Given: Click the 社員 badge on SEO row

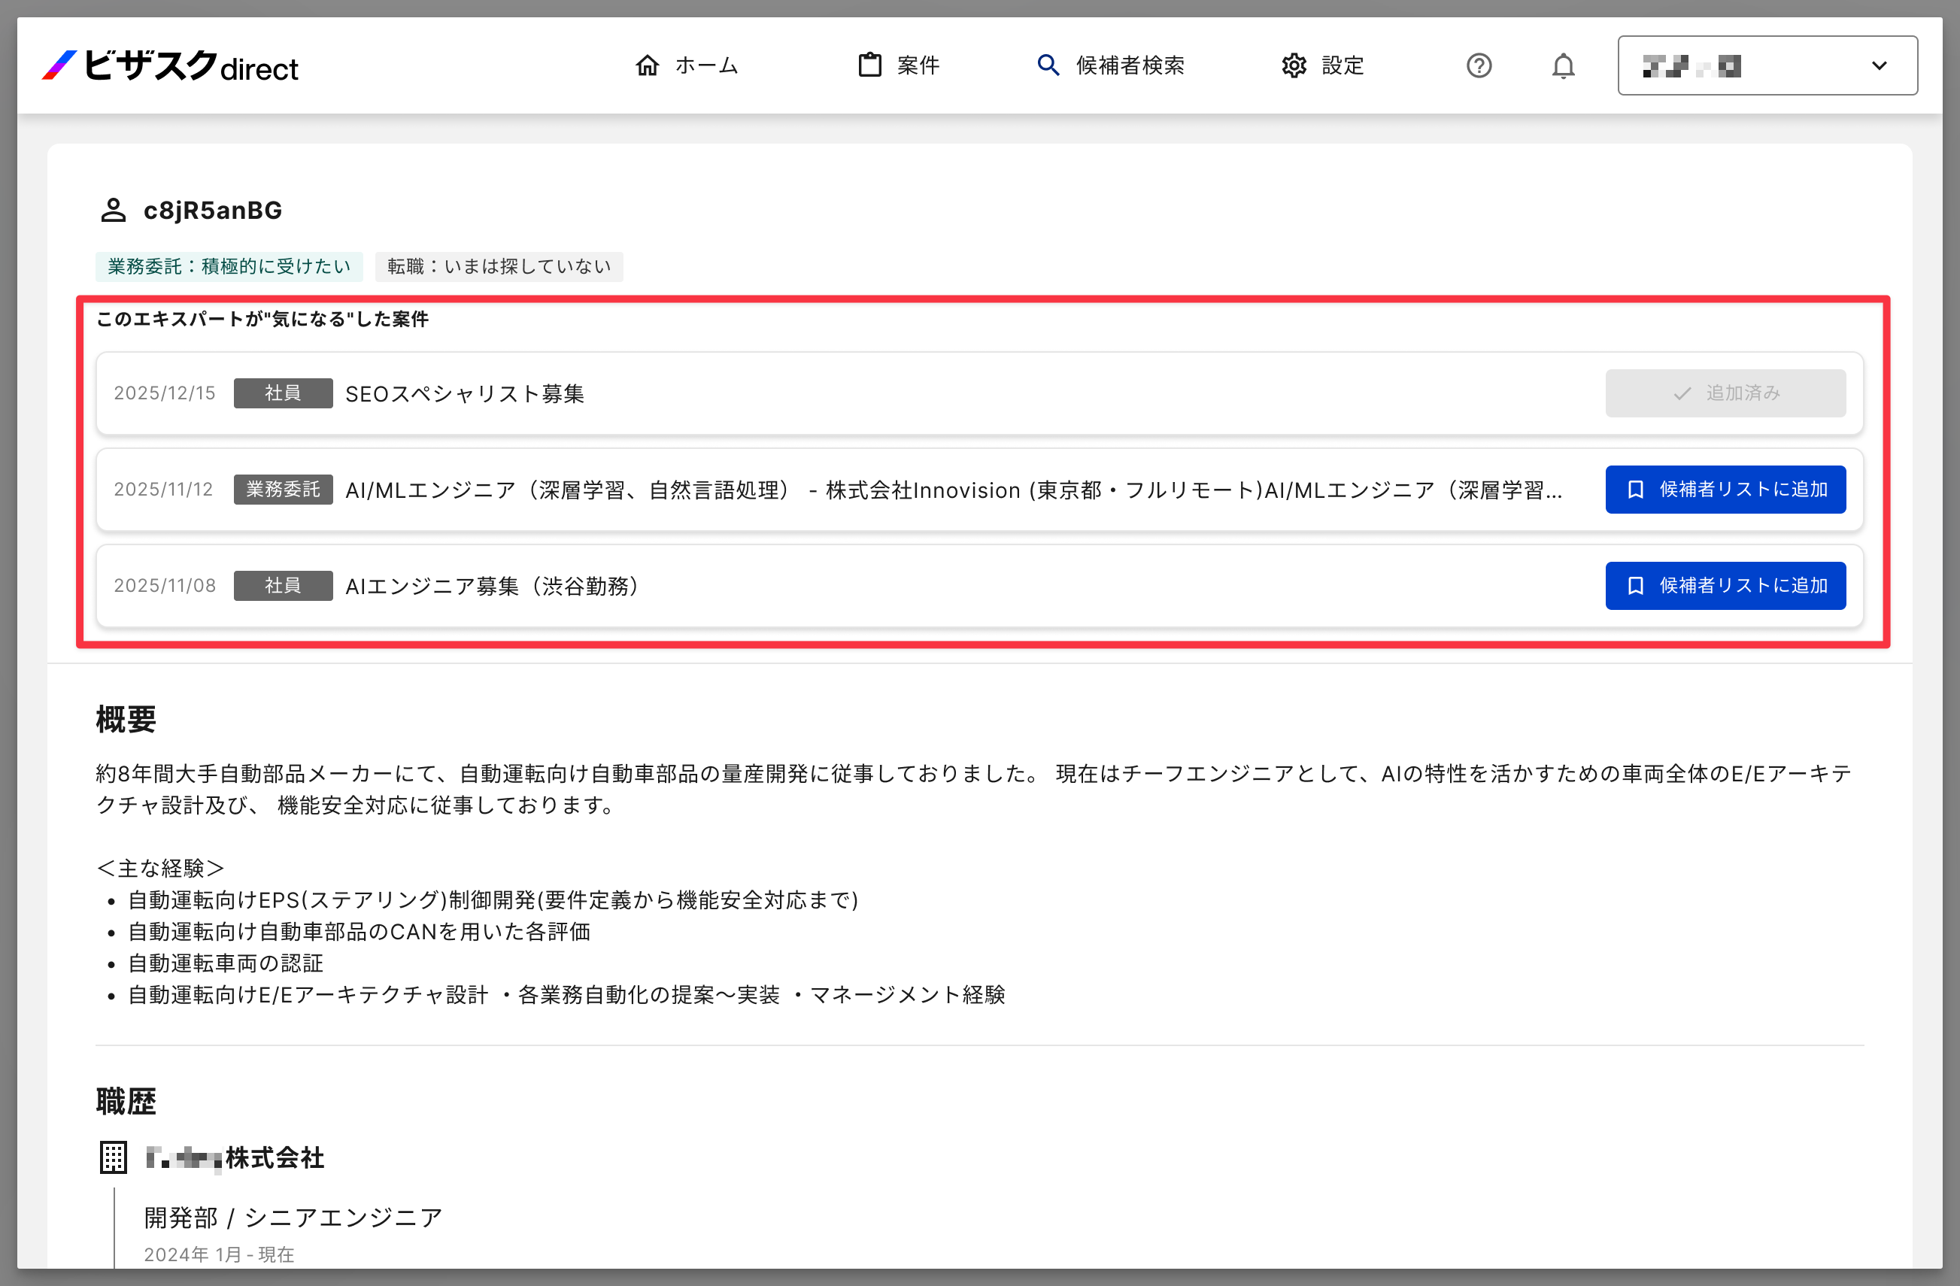Looking at the screenshot, I should point(284,393).
